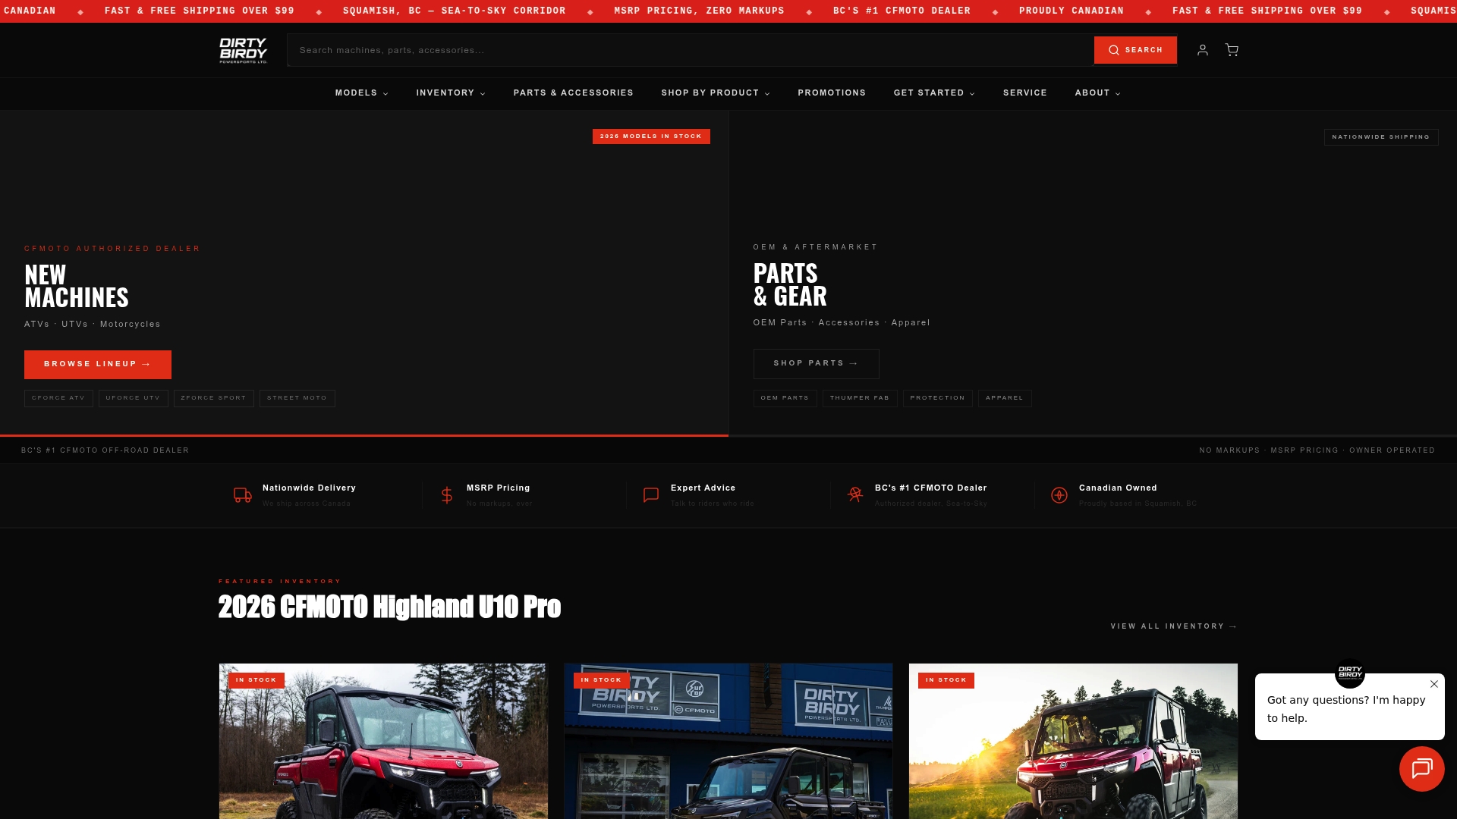The image size is (1457, 819).
Task: Close the chat greeting popup
Action: pos(1434,684)
